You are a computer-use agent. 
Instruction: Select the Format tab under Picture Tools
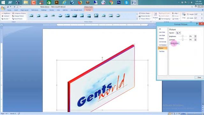tap(88, 10)
